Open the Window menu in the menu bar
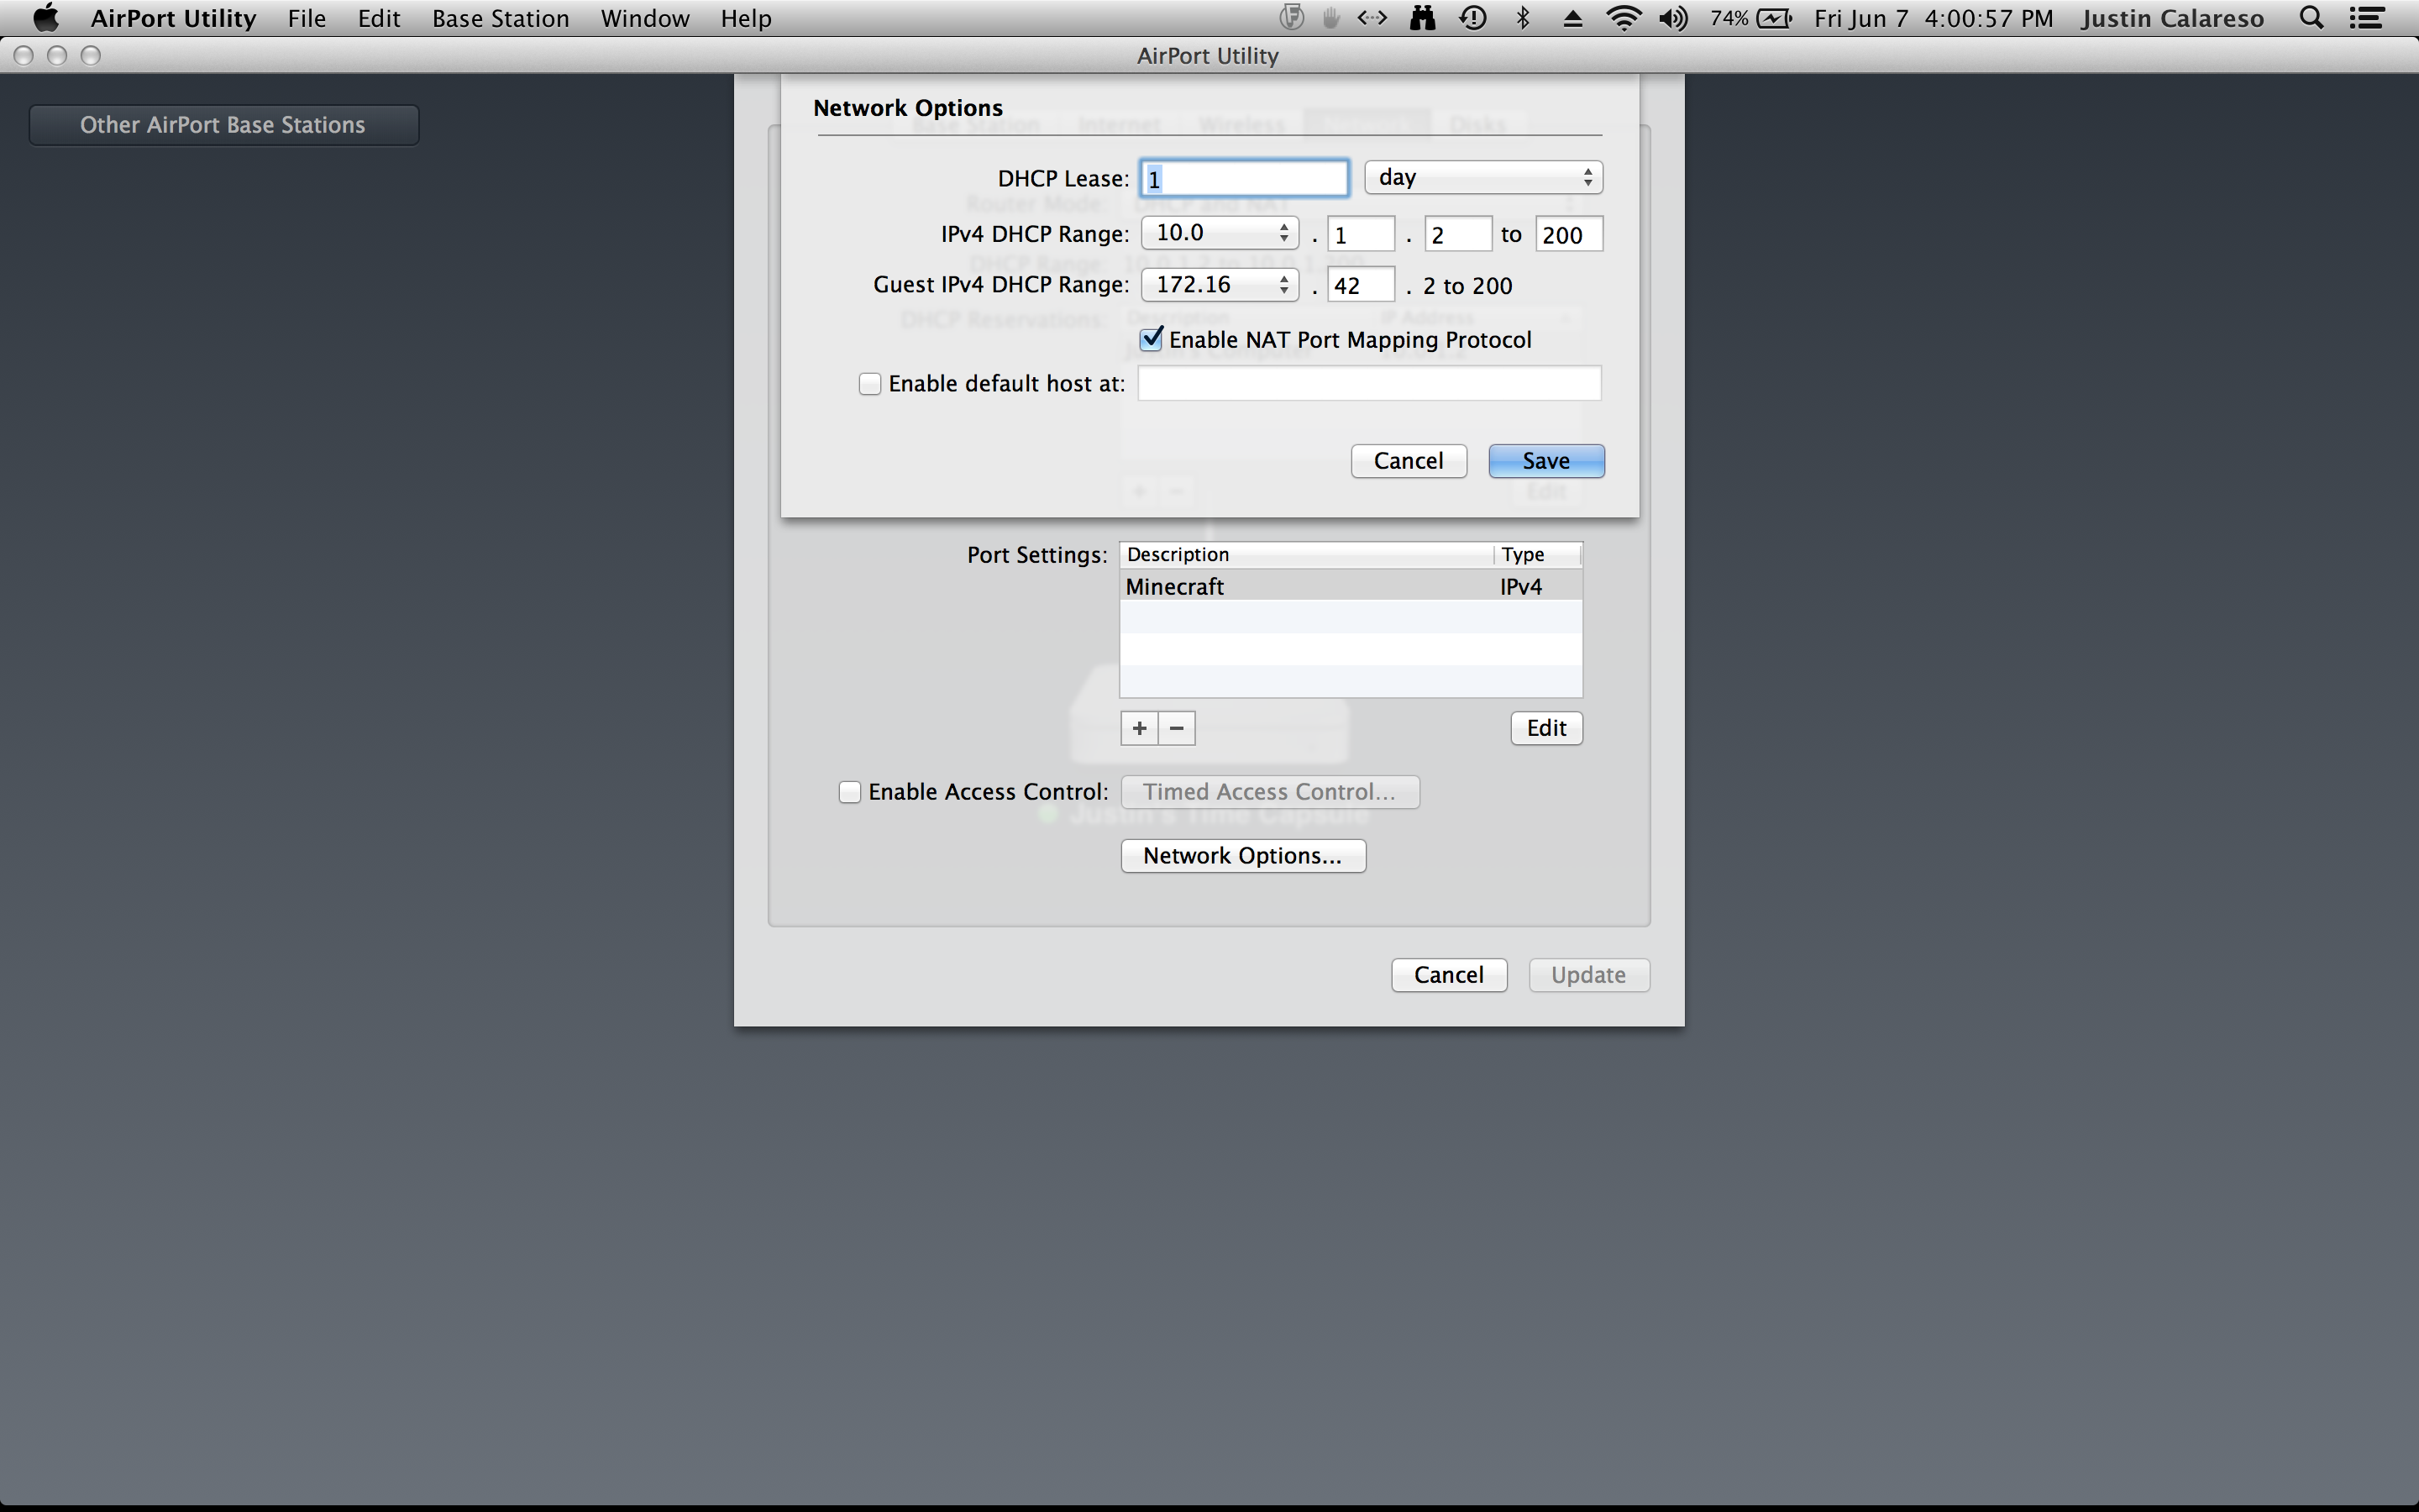The image size is (2419, 1512). point(645,18)
